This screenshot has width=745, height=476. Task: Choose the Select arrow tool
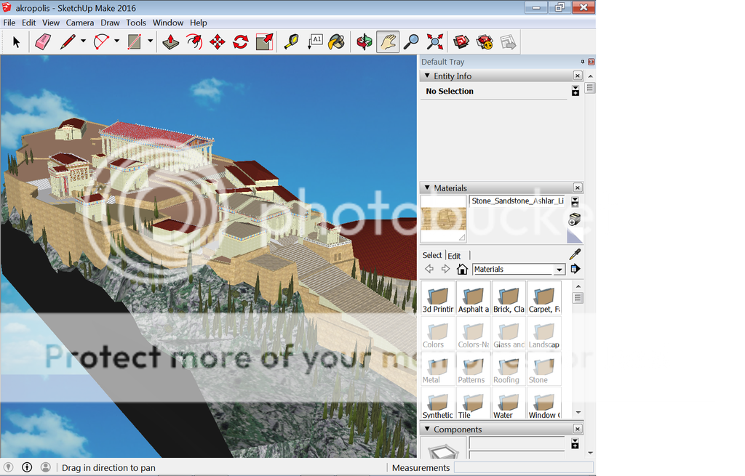click(16, 42)
